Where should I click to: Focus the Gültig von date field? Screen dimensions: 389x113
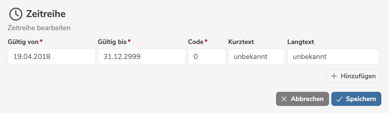[x=51, y=57]
